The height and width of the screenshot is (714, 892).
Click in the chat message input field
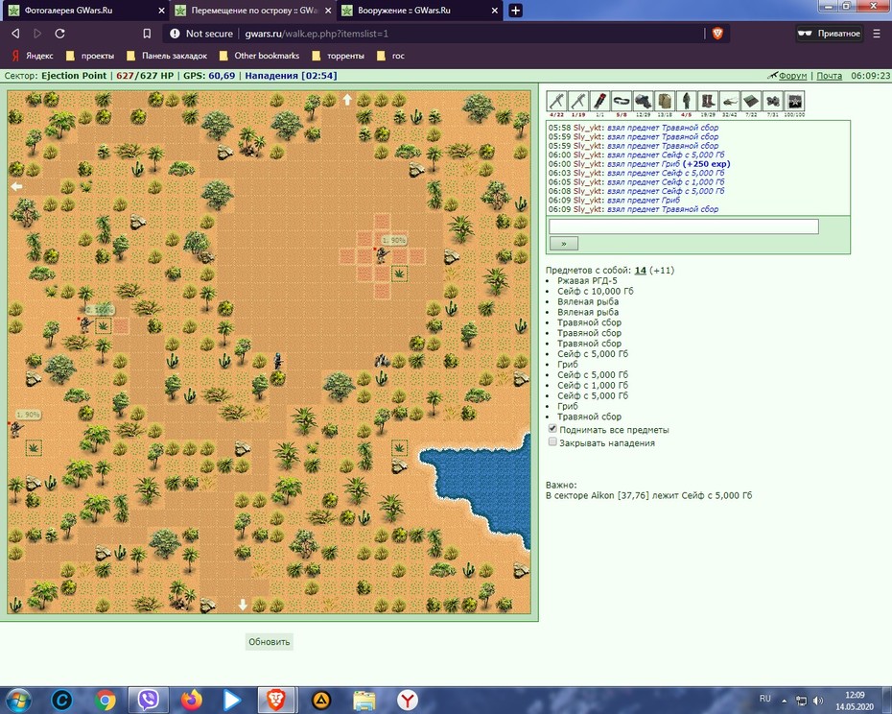(x=683, y=226)
